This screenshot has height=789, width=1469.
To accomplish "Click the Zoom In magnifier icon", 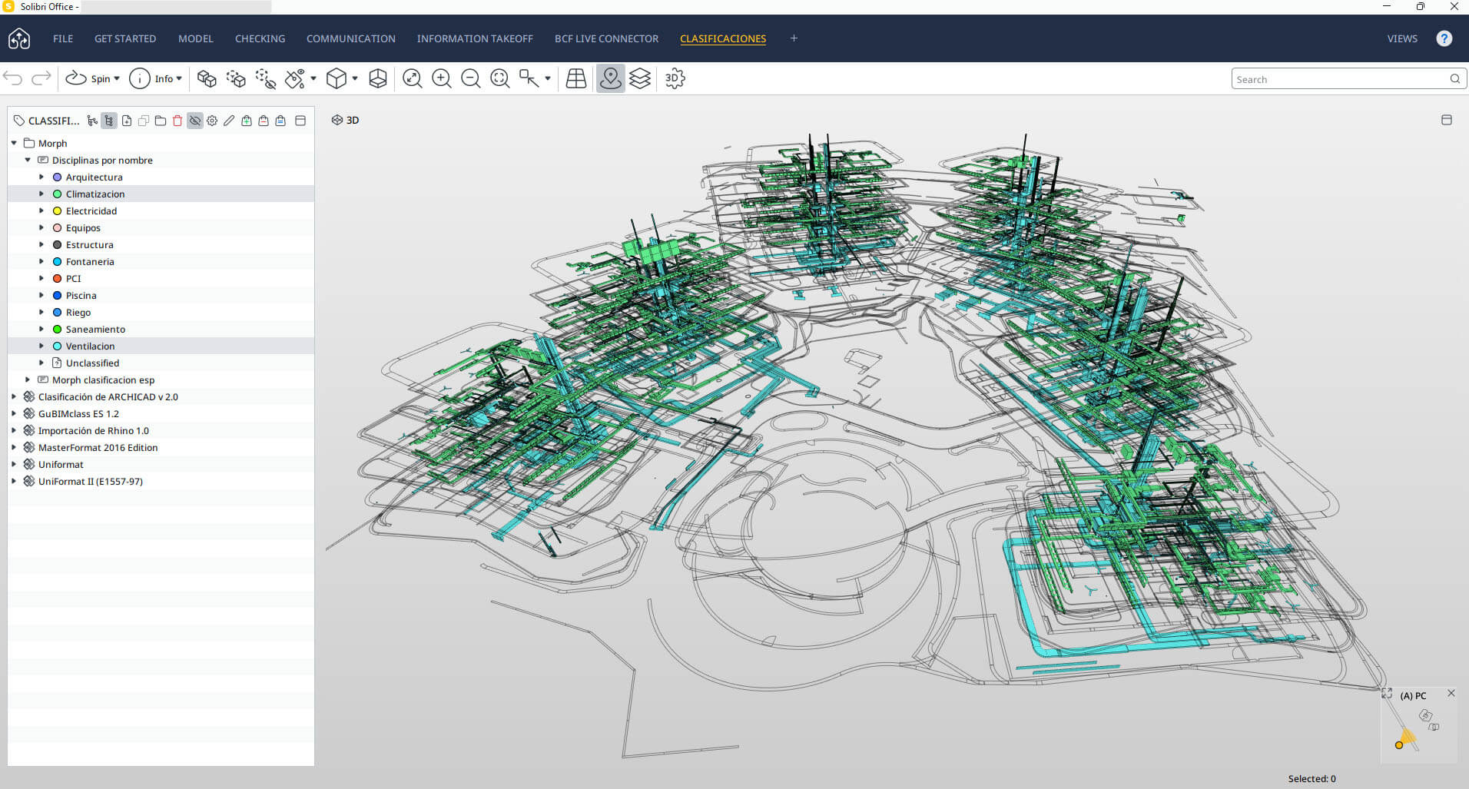I will [x=441, y=78].
